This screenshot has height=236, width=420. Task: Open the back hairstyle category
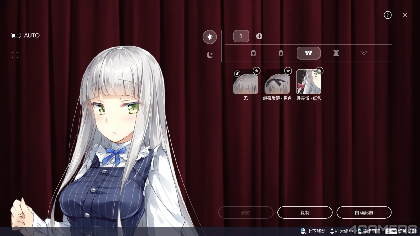pyautogui.click(x=253, y=53)
